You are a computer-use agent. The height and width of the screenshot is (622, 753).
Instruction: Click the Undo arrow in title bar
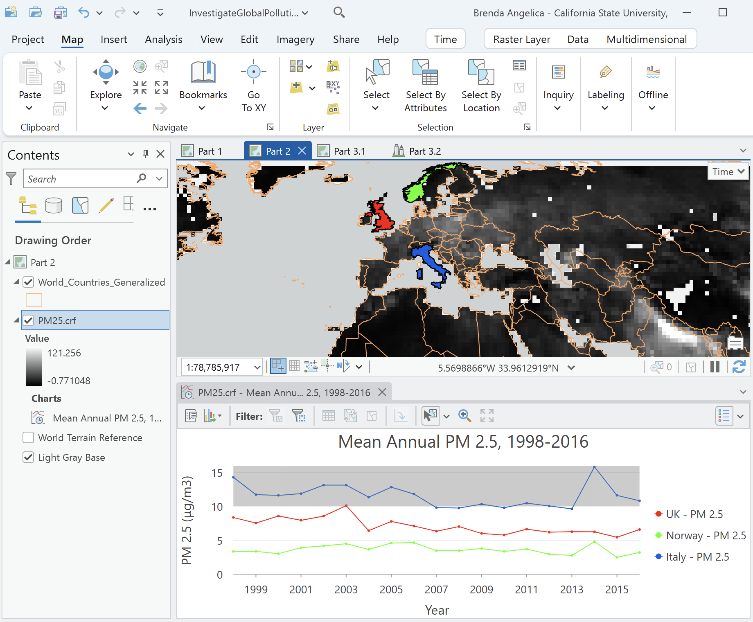(x=84, y=13)
